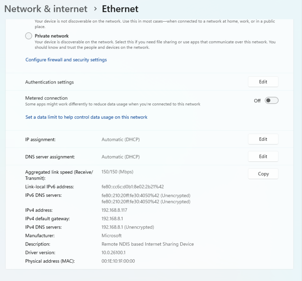Click the first IPv6 DNS server entry
This screenshot has width=302, height=281.
(146, 195)
